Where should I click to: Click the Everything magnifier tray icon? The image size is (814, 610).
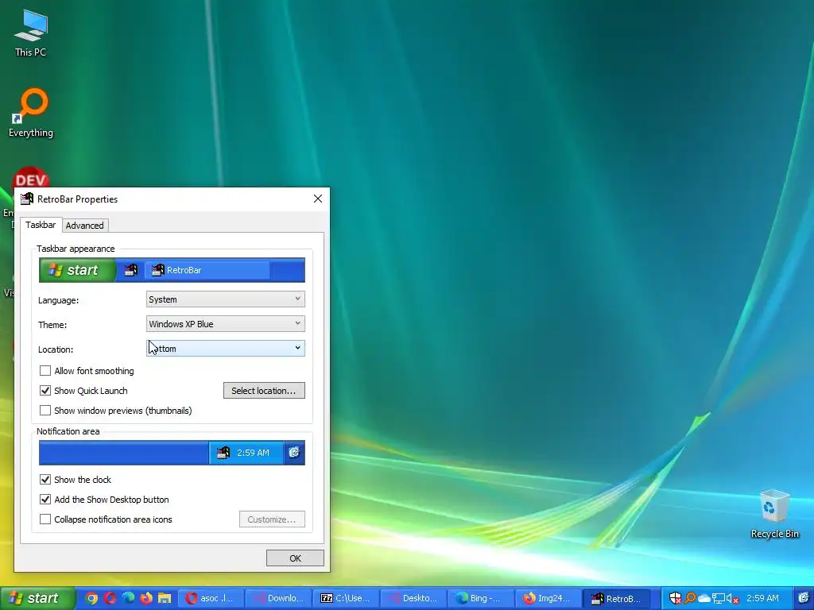point(690,598)
